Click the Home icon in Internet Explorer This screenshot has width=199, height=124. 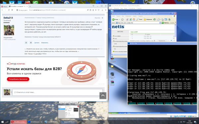(x=134, y=20)
